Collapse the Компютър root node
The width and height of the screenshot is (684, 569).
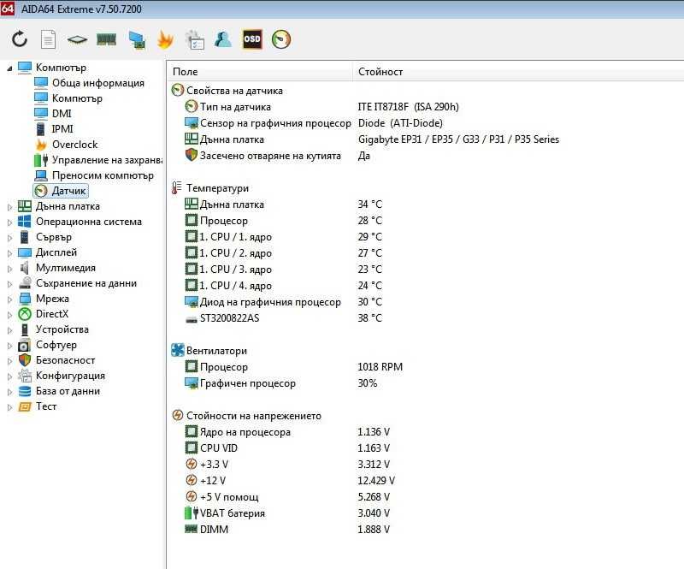click(x=9, y=68)
